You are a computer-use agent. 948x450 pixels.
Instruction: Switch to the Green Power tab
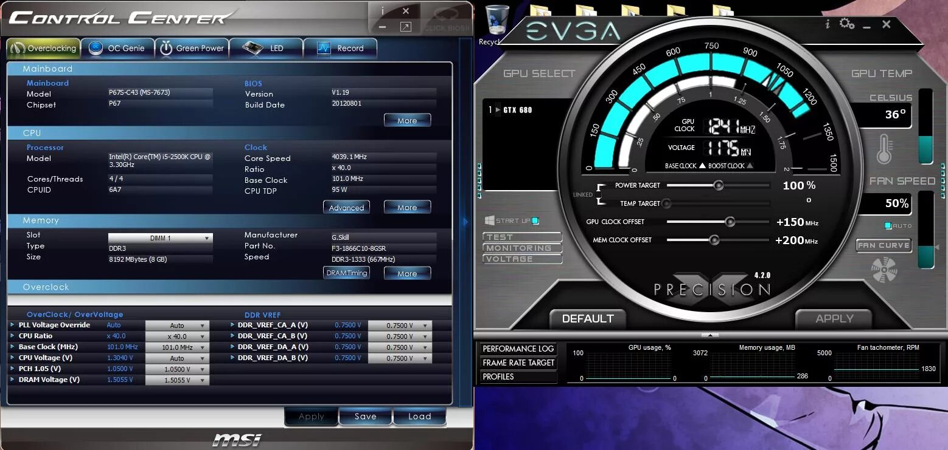(x=192, y=47)
